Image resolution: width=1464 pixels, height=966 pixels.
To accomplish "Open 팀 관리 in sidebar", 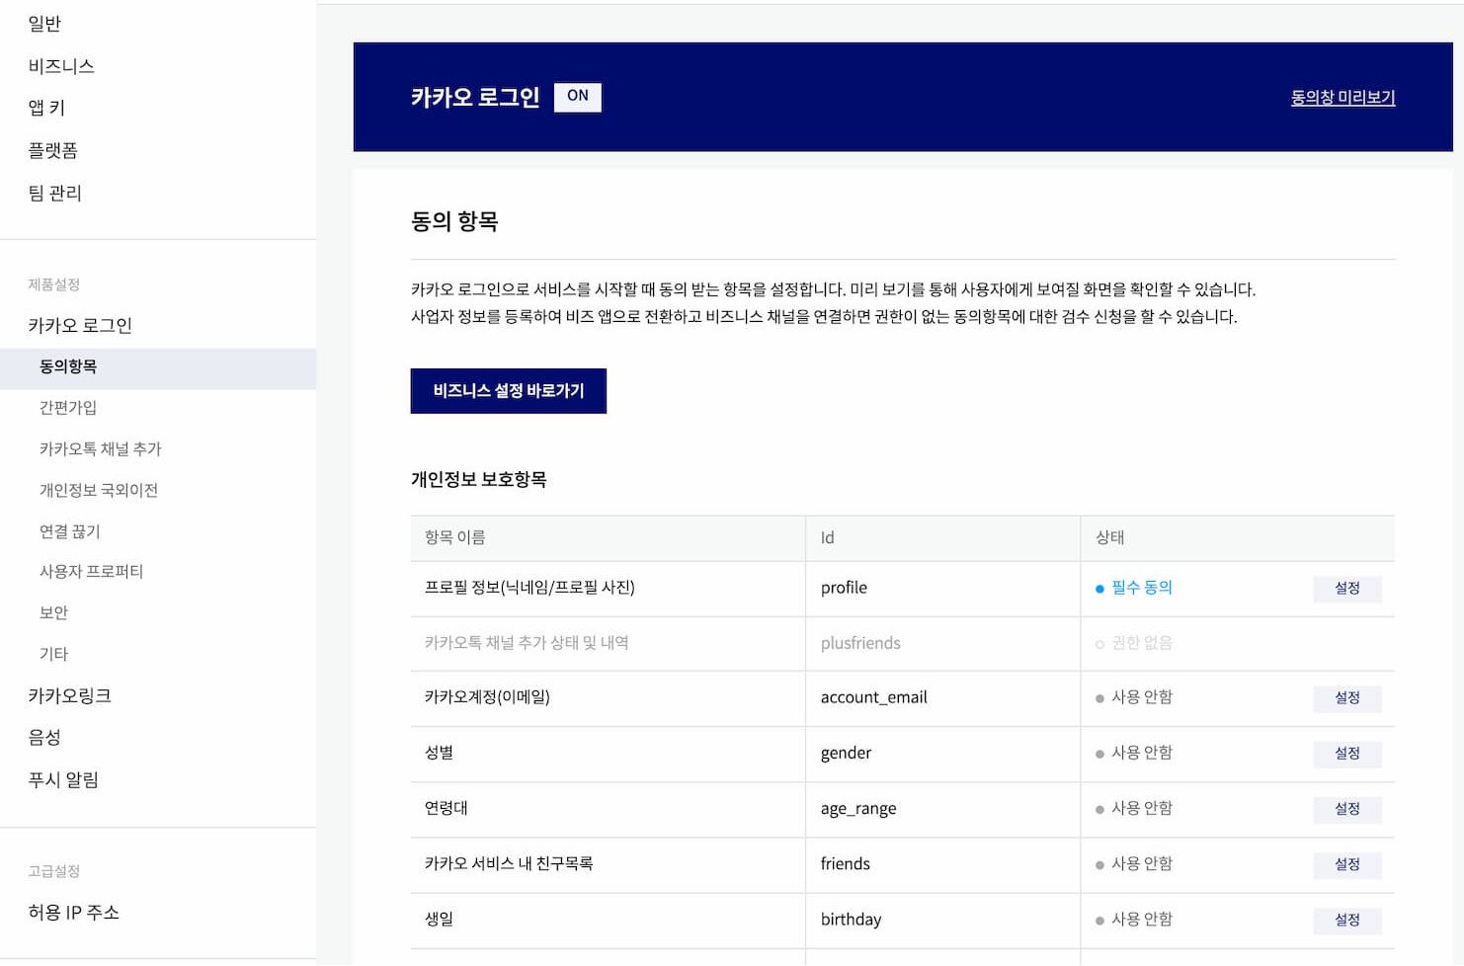I will 54,193.
